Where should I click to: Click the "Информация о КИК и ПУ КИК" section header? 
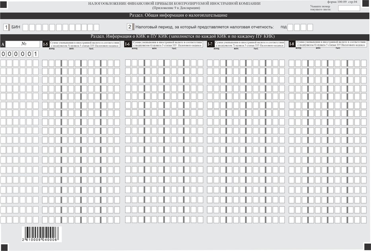(183, 37)
